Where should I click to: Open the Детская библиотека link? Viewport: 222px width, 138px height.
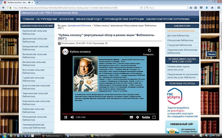[178, 36]
